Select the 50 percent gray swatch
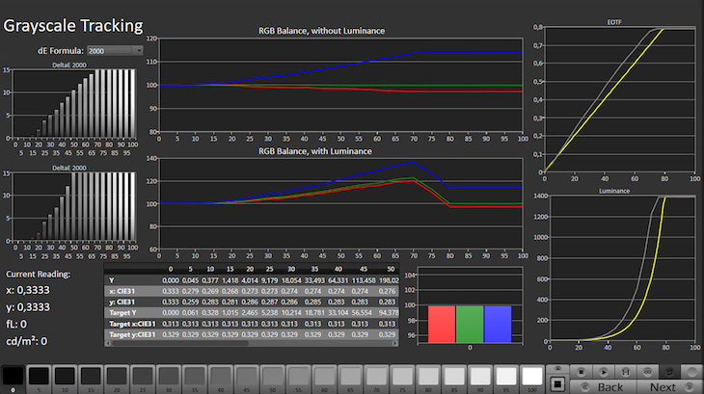The image size is (704, 394). click(273, 377)
